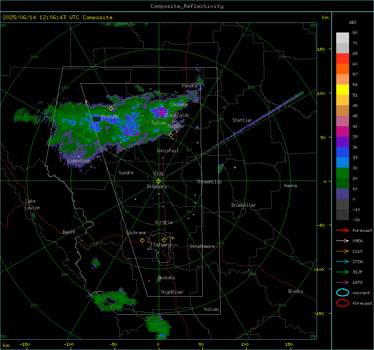Select the 51 dBZ yellow swatch

point(342,90)
